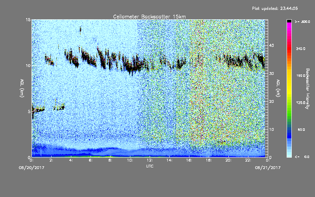Click the left y-axis tick label 5
The height and width of the screenshot is (197, 315).
[x=29, y=112]
